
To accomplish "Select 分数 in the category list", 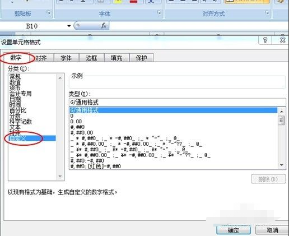I will click(32, 115).
